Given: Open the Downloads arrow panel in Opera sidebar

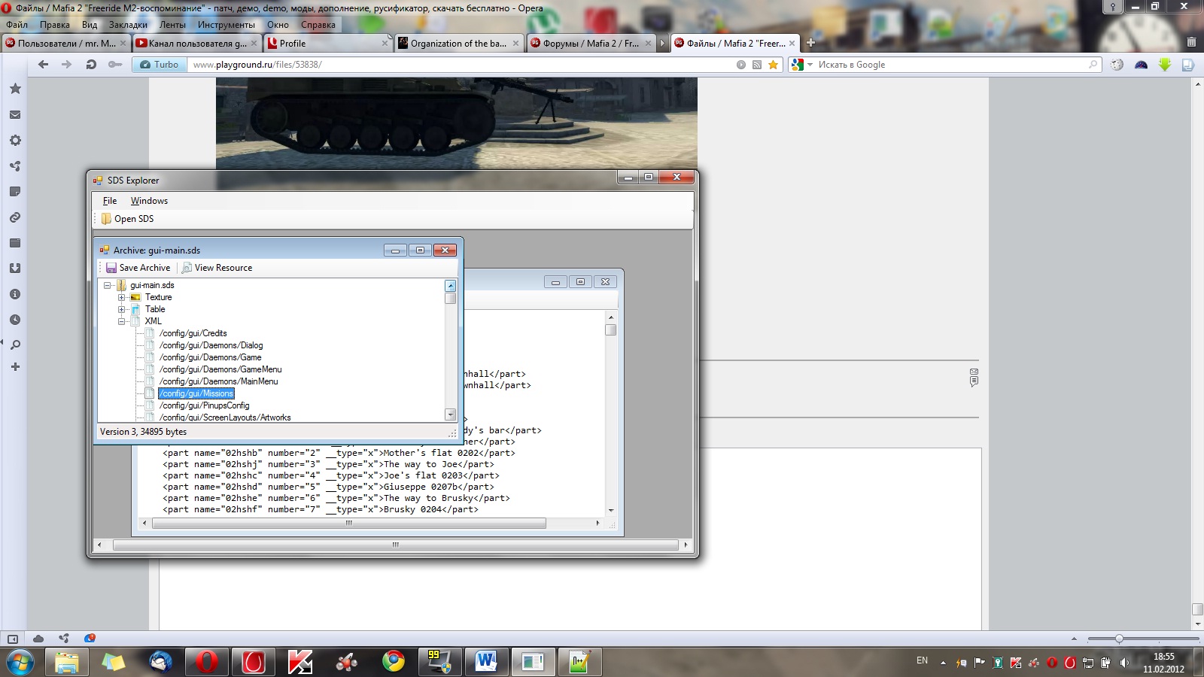Looking at the screenshot, I should (x=15, y=269).
